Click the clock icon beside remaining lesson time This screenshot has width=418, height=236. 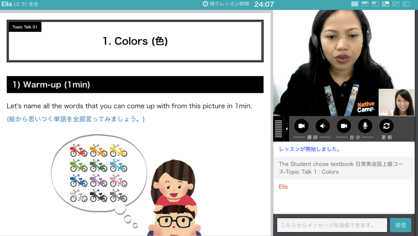tap(205, 4)
